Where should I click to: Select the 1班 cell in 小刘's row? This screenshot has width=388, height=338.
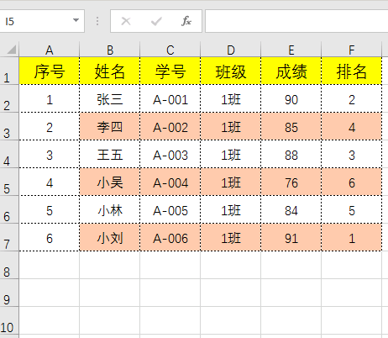tap(231, 237)
